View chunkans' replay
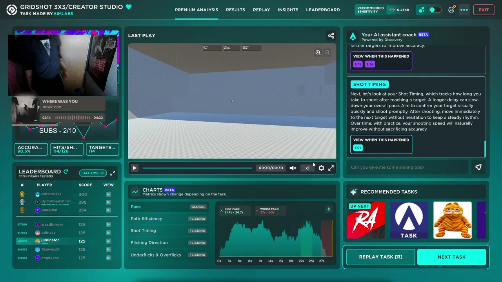The height and width of the screenshot is (282, 502). [108, 258]
